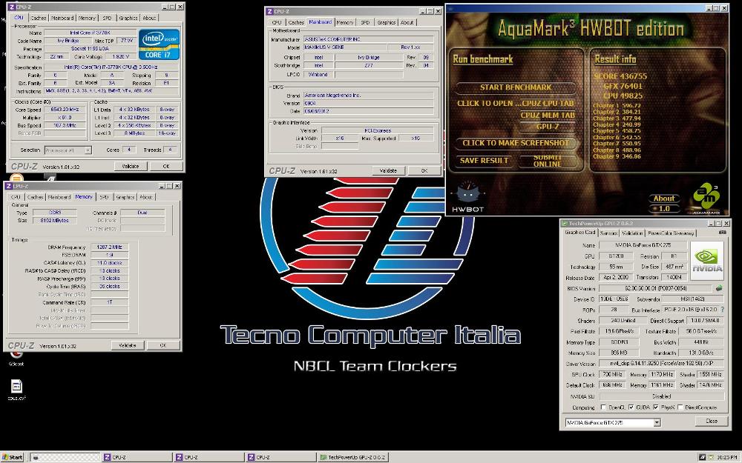The image size is (742, 463).
Task: Click the Intel Core i7 logo in CPU-Z
Action: click(159, 44)
